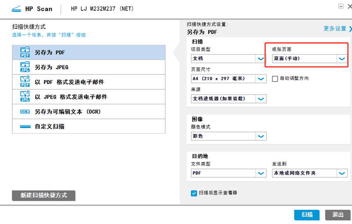
Task: Click the HP Scan logo icon
Action: (x=15, y=9)
